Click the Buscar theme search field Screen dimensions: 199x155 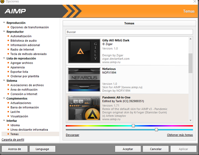click(x=129, y=32)
